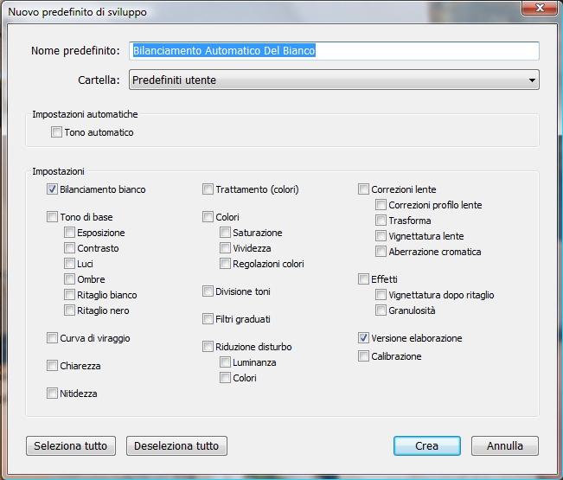
Task: Toggle the Luci checkbox
Action: (x=69, y=264)
